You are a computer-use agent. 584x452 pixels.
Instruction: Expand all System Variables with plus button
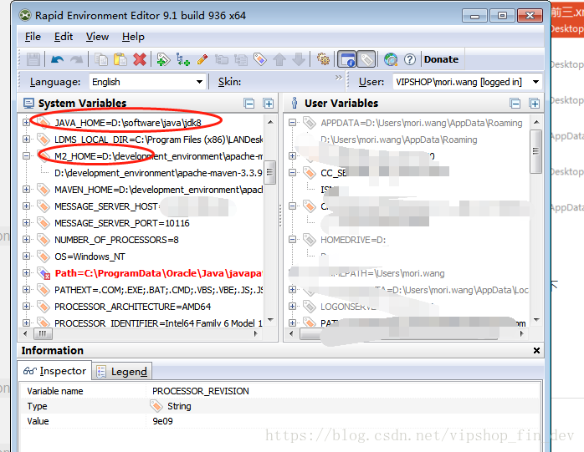point(269,104)
